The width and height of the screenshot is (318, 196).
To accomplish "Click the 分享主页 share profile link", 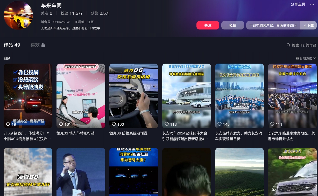I will click(x=298, y=4).
